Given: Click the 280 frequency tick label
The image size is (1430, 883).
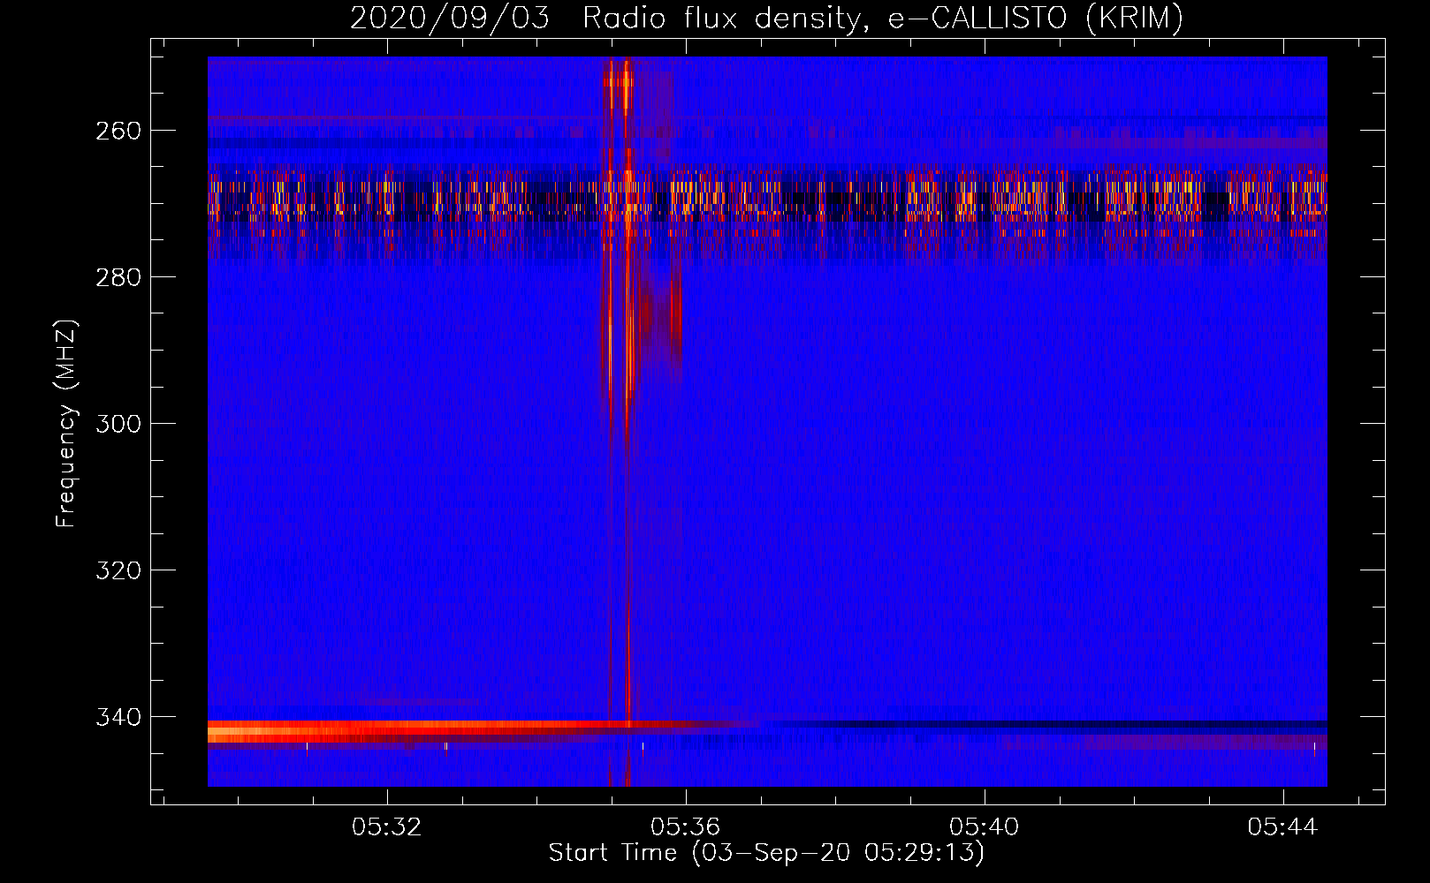Looking at the screenshot, I should [118, 277].
